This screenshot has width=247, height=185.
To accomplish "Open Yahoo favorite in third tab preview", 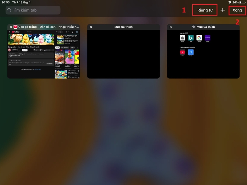I will click(x=207, y=38).
